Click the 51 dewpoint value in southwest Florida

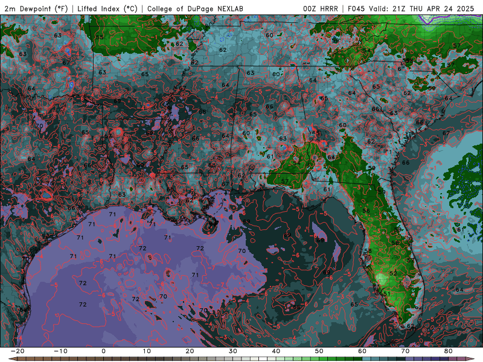click(386, 294)
